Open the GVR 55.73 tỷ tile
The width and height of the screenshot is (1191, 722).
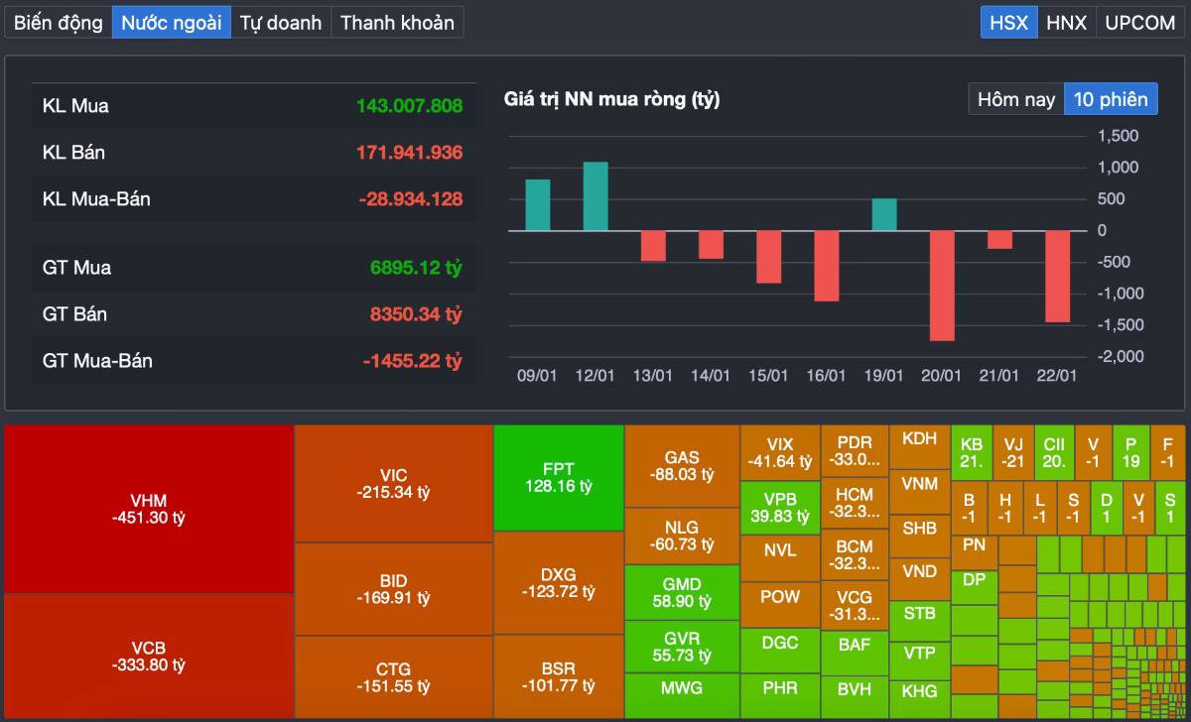click(682, 648)
